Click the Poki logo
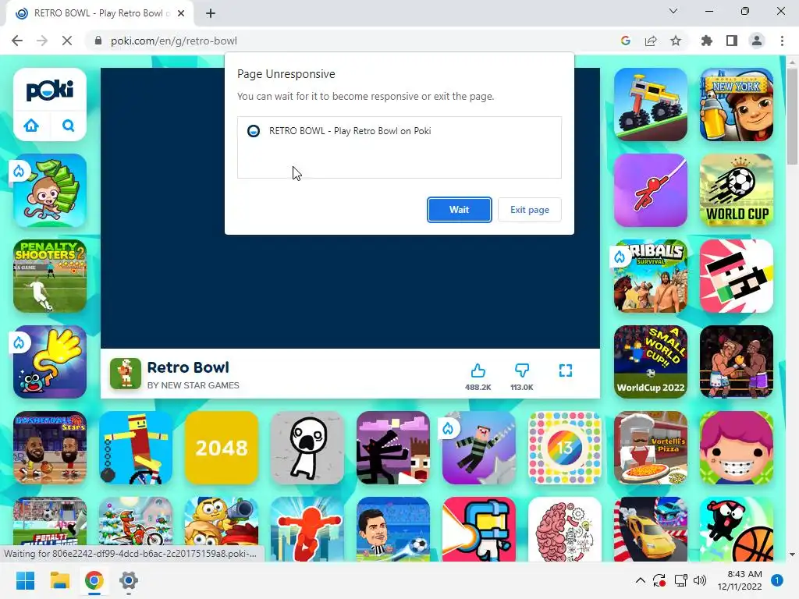The height and width of the screenshot is (599, 799). (50, 90)
